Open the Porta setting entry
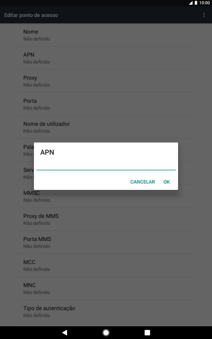Image resolution: width=212 pixels, height=339 pixels. pos(106,104)
